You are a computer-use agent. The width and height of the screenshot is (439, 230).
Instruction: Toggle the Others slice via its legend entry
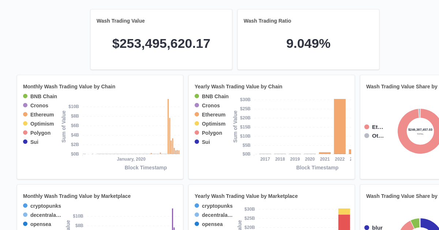click(x=367, y=135)
